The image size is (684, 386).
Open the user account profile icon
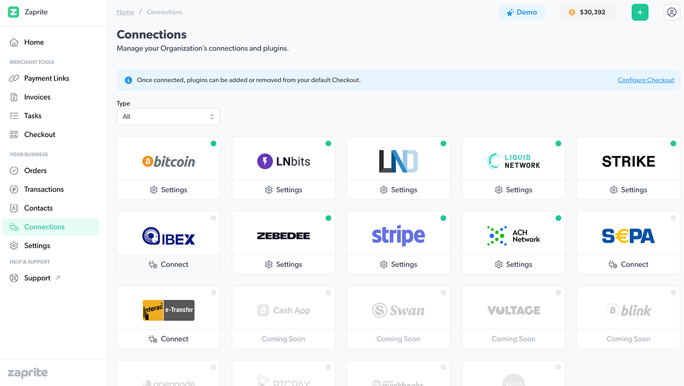click(x=672, y=12)
